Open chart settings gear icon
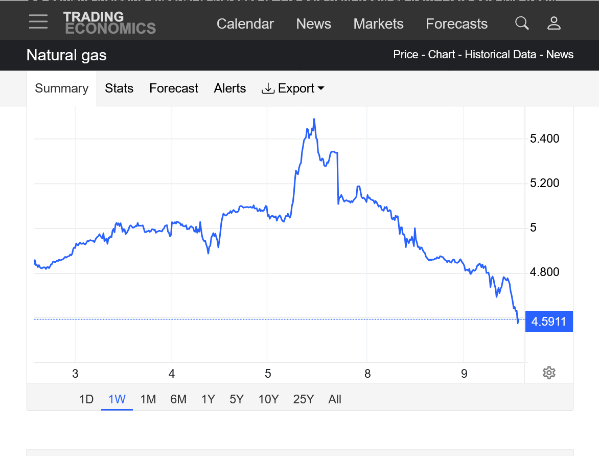The height and width of the screenshot is (456, 599). coord(549,373)
